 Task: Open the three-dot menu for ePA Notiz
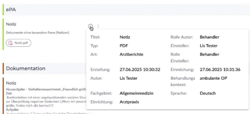pos(98,26)
